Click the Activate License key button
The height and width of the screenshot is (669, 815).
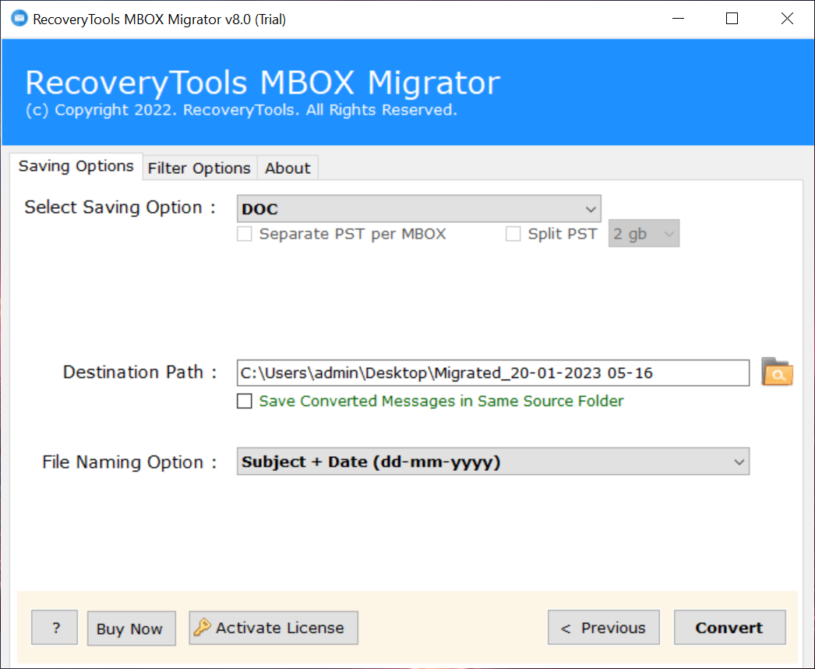[273, 628]
